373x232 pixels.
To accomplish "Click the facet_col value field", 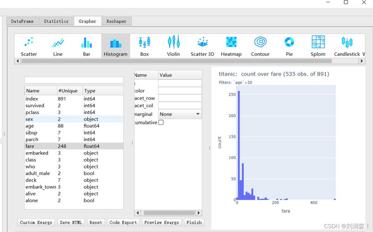I will pyautogui.click(x=180, y=105).
